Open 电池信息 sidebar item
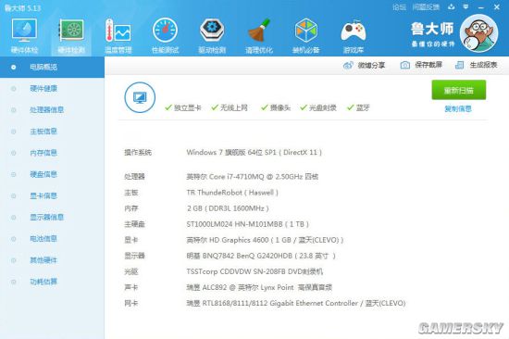 (x=43, y=239)
